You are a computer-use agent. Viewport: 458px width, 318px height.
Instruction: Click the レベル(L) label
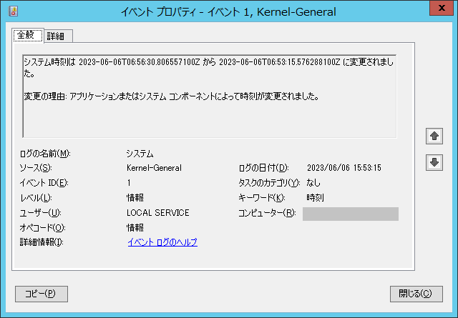(36, 198)
